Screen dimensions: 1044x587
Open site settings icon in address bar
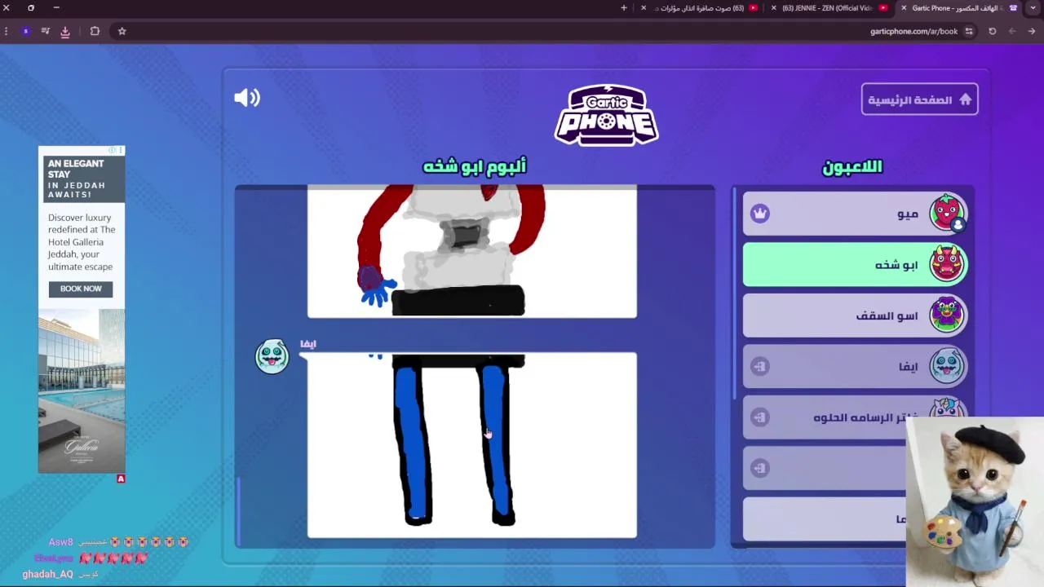969,31
